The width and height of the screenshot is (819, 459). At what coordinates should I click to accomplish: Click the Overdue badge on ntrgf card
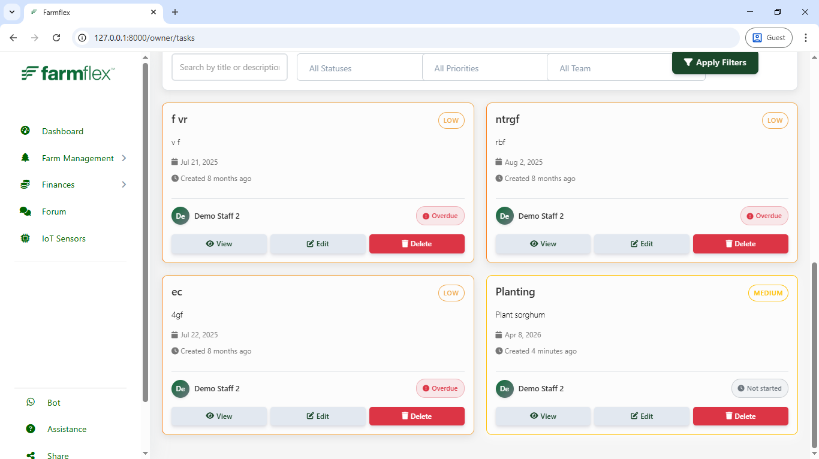point(764,216)
